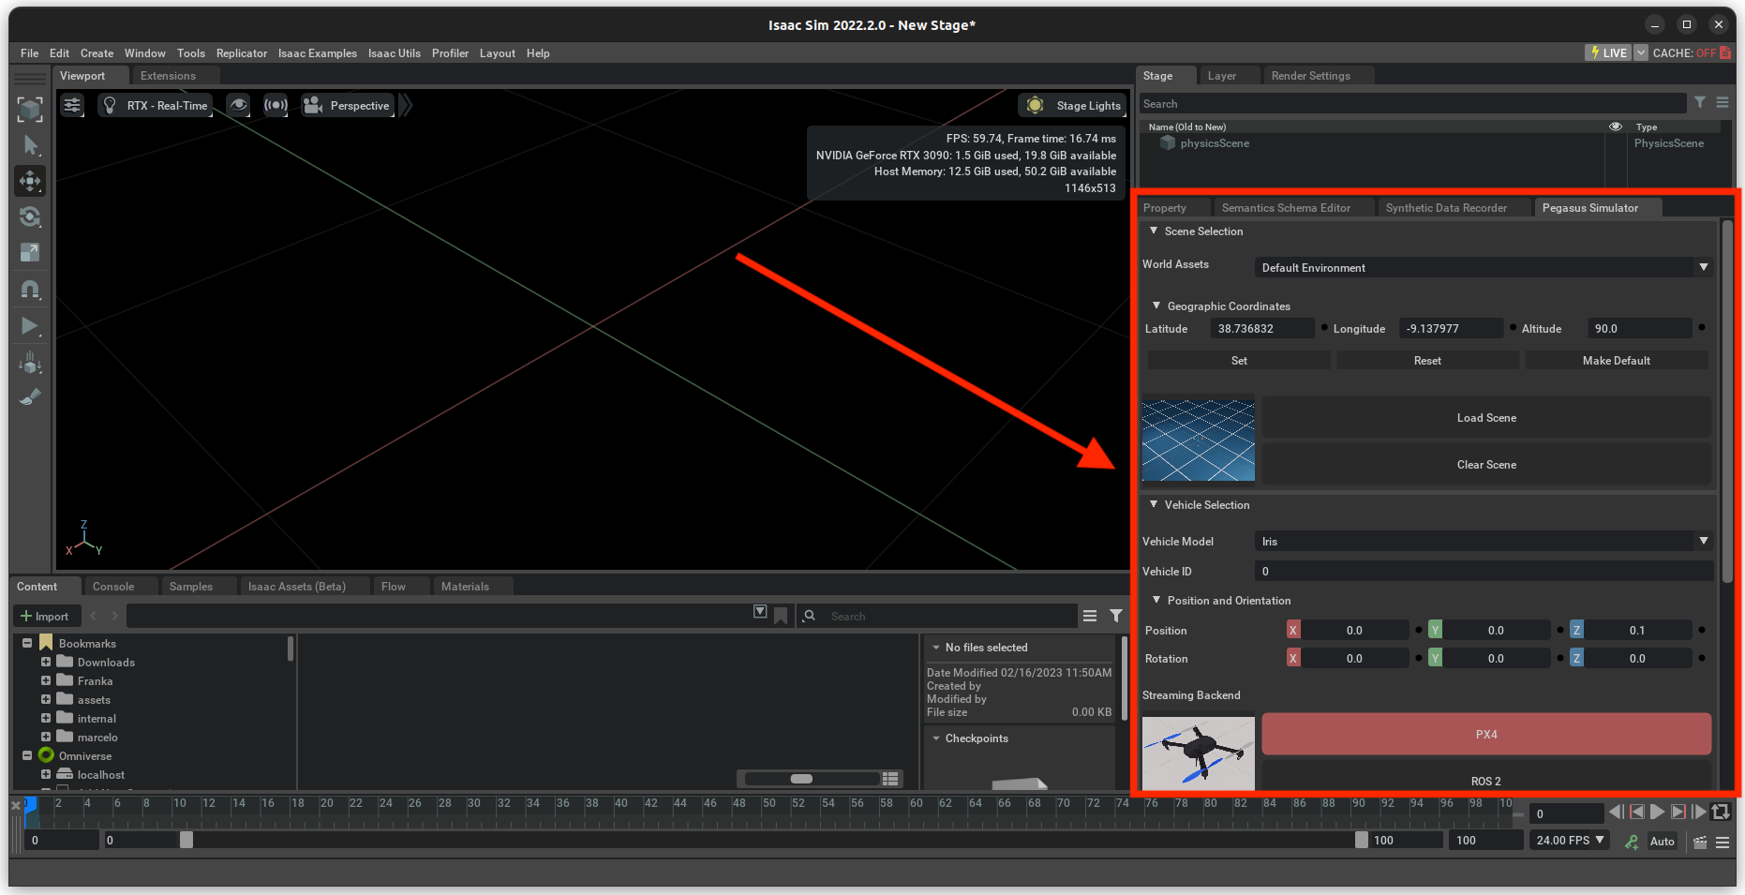1745x895 pixels.
Task: Open the Isaac Utils menu
Action: coord(395,52)
